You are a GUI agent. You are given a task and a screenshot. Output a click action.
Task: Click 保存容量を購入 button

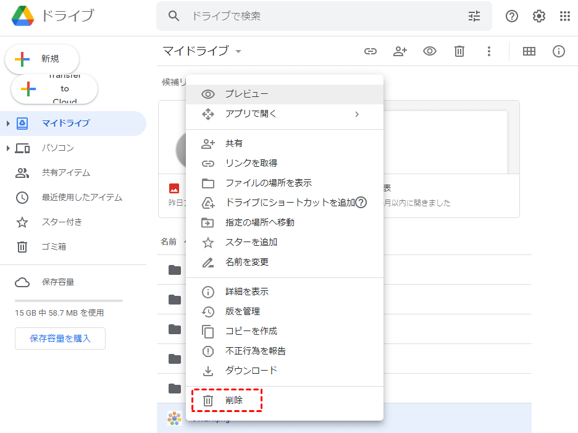pos(60,338)
